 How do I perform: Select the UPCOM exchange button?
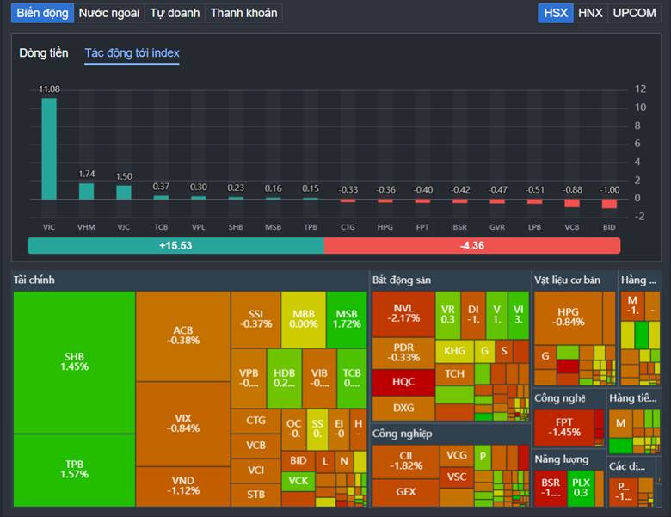tap(634, 13)
